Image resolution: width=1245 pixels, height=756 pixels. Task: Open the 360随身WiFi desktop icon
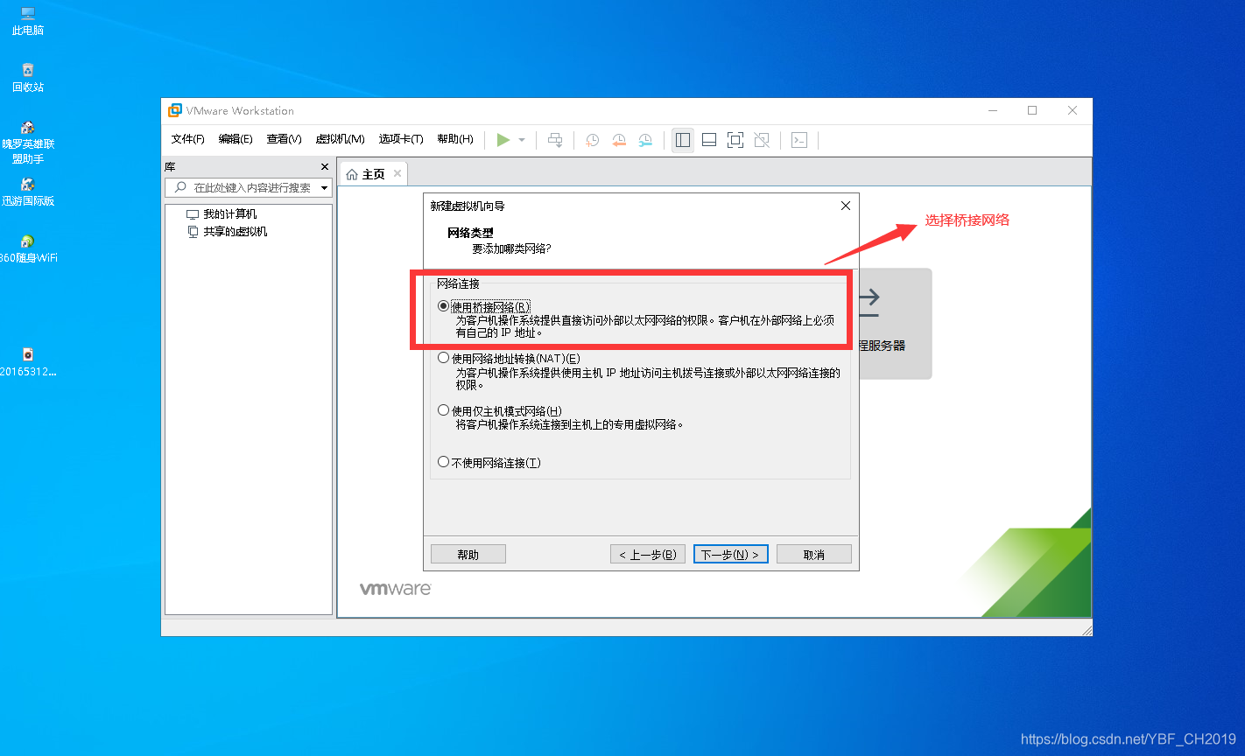pos(28,248)
